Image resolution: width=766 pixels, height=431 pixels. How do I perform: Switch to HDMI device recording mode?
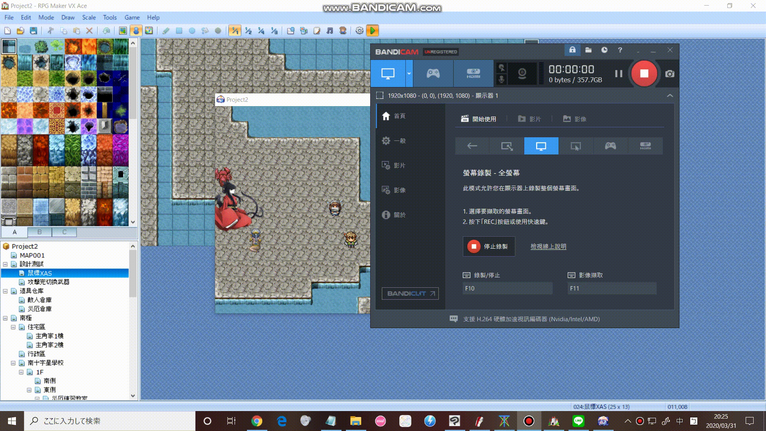click(x=474, y=73)
